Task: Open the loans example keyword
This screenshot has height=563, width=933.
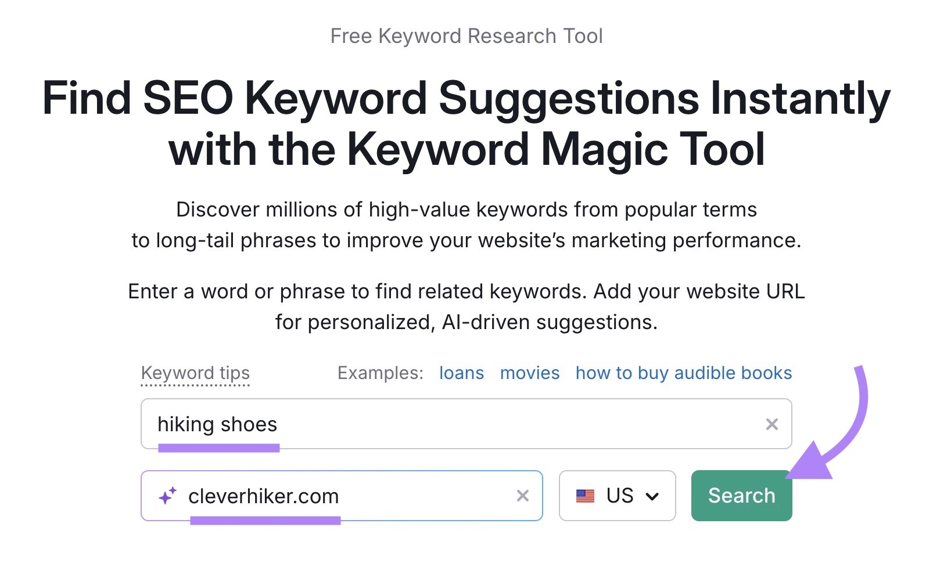Action: click(461, 373)
